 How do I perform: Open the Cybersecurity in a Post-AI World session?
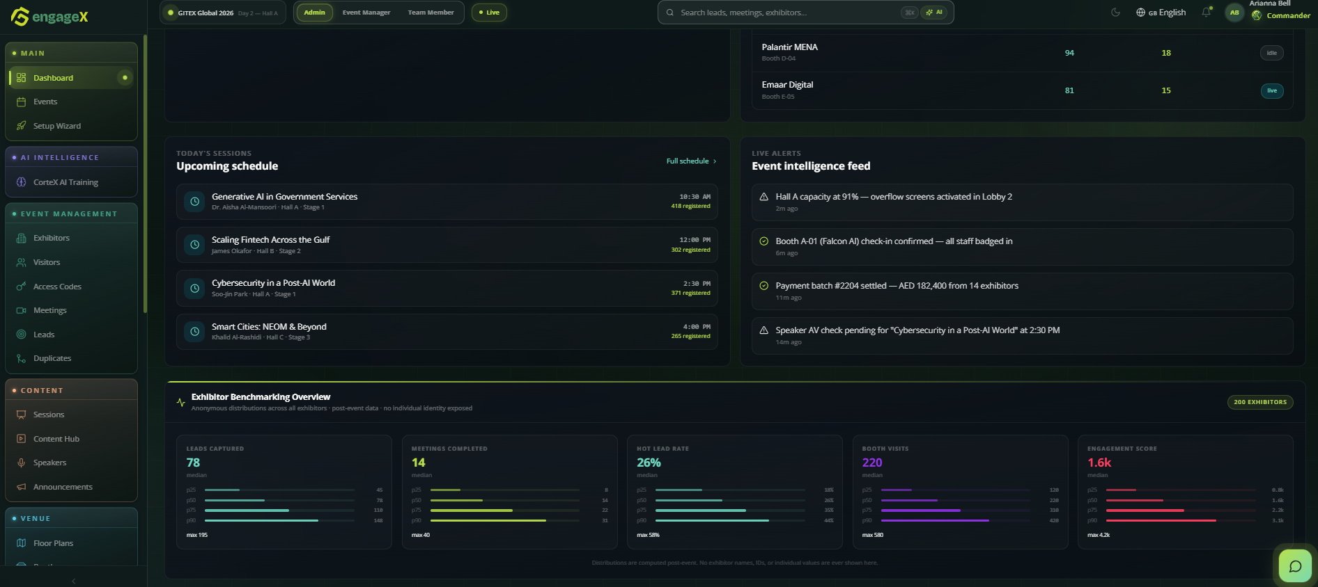[x=447, y=288]
